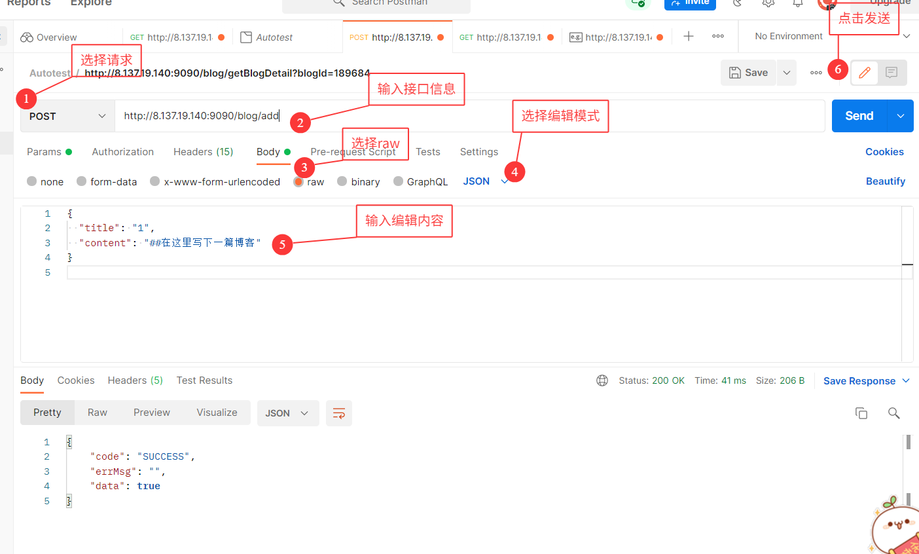Show the response in Preview view
Screen dimensions: 919x554
(152, 413)
